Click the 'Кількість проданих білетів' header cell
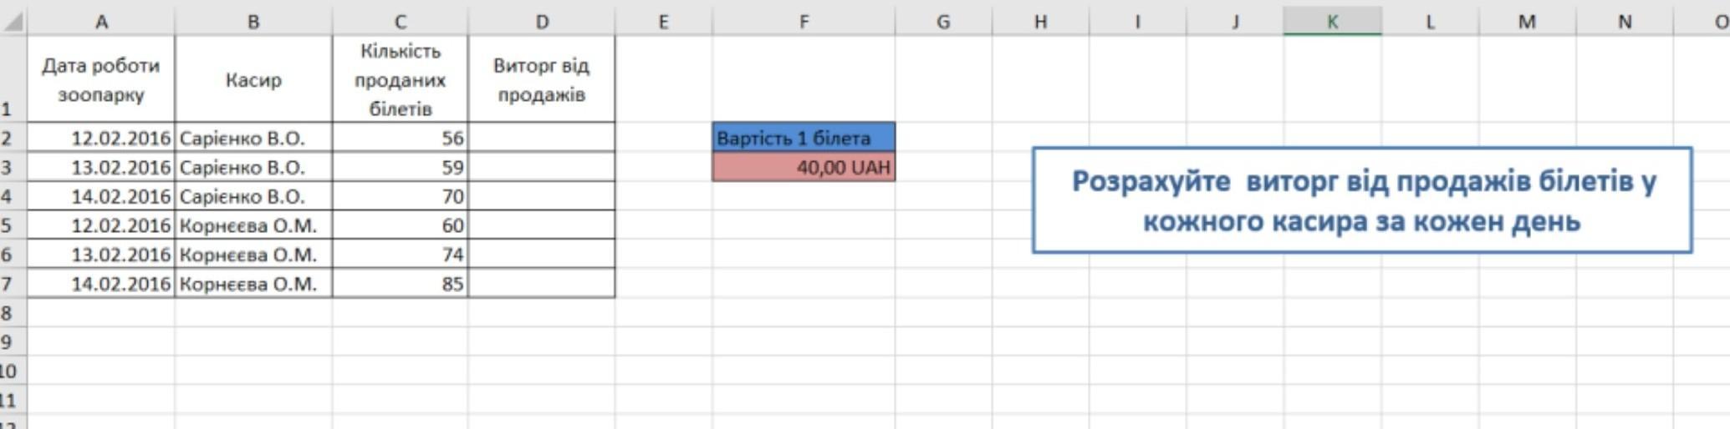 (x=400, y=80)
